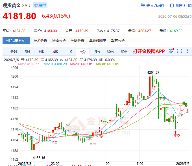Click the 平多 signal marker on chart

point(162,99)
